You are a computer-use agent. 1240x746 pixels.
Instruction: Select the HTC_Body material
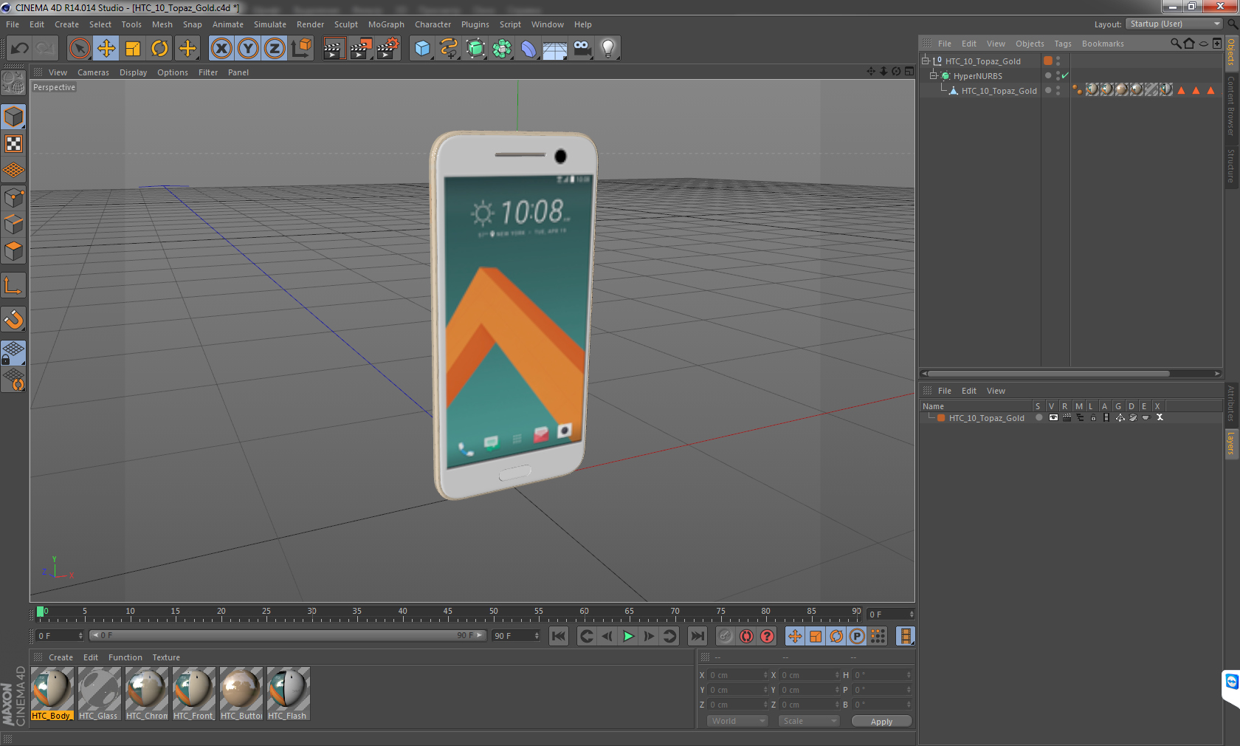52,694
